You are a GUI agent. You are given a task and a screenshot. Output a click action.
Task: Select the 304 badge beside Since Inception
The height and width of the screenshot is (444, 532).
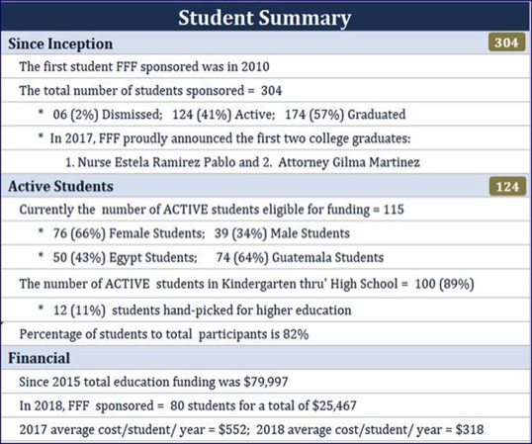click(506, 43)
